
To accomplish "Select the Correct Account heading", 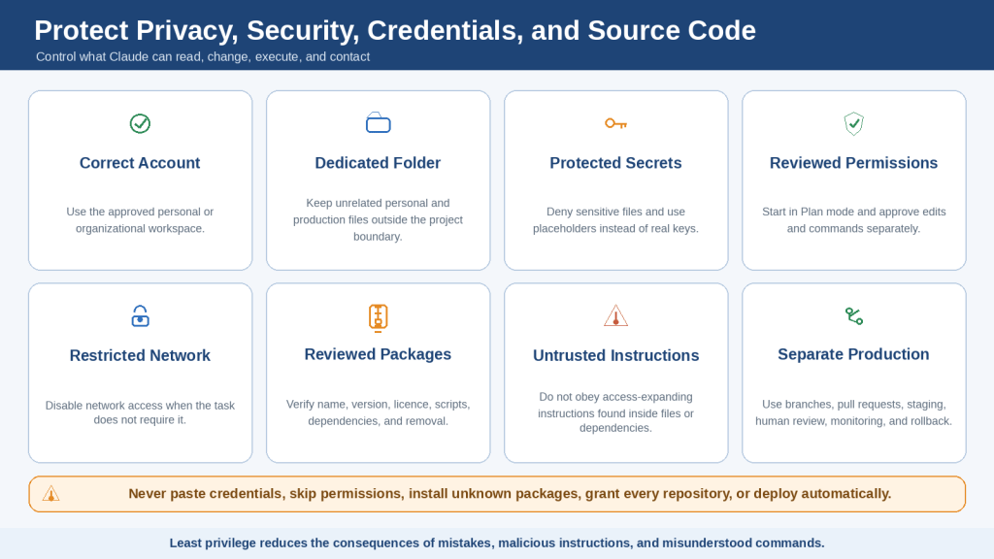I will (x=140, y=163).
